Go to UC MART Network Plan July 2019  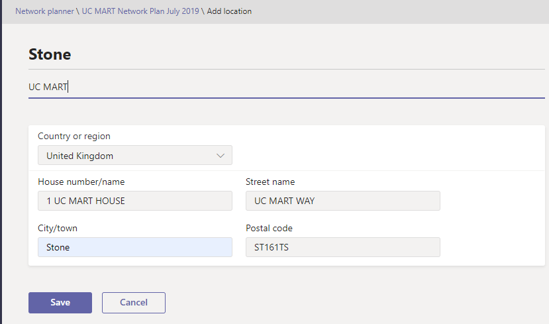(x=140, y=11)
